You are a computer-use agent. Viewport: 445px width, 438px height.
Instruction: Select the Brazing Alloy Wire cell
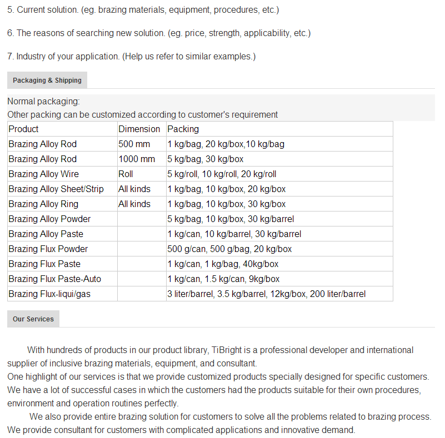(62, 174)
